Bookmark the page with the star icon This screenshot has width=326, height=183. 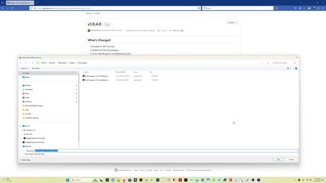(199, 8)
